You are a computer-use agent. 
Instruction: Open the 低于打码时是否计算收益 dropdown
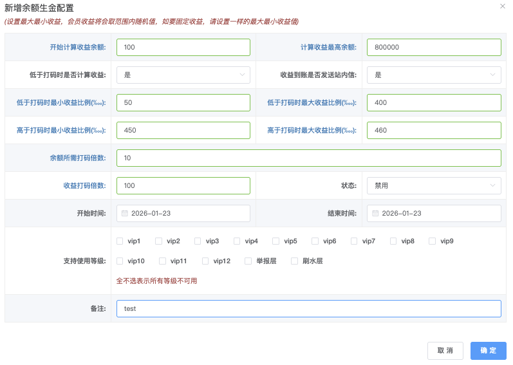pyautogui.click(x=183, y=75)
